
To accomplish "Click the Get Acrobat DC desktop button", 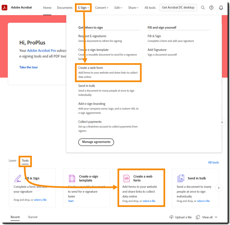I will [178, 8].
